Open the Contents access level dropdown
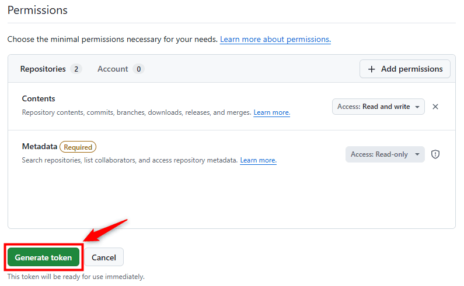 [x=378, y=107]
